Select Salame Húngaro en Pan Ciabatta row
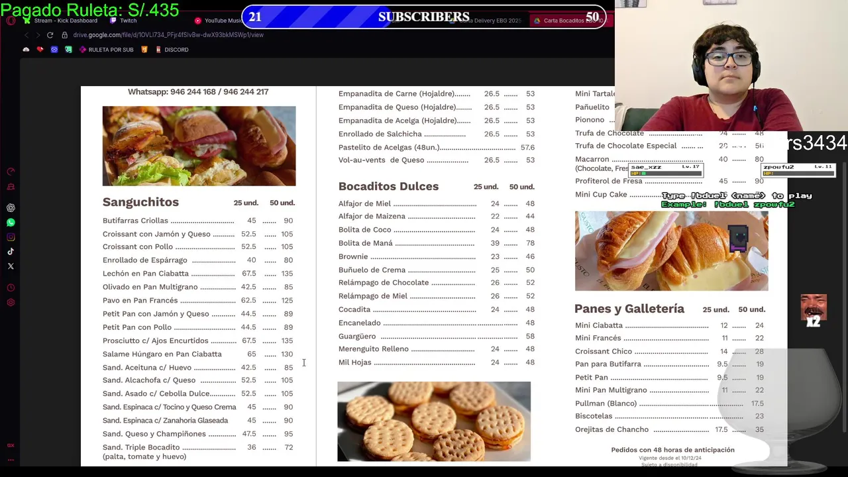Image resolution: width=848 pixels, height=477 pixels. click(x=198, y=354)
